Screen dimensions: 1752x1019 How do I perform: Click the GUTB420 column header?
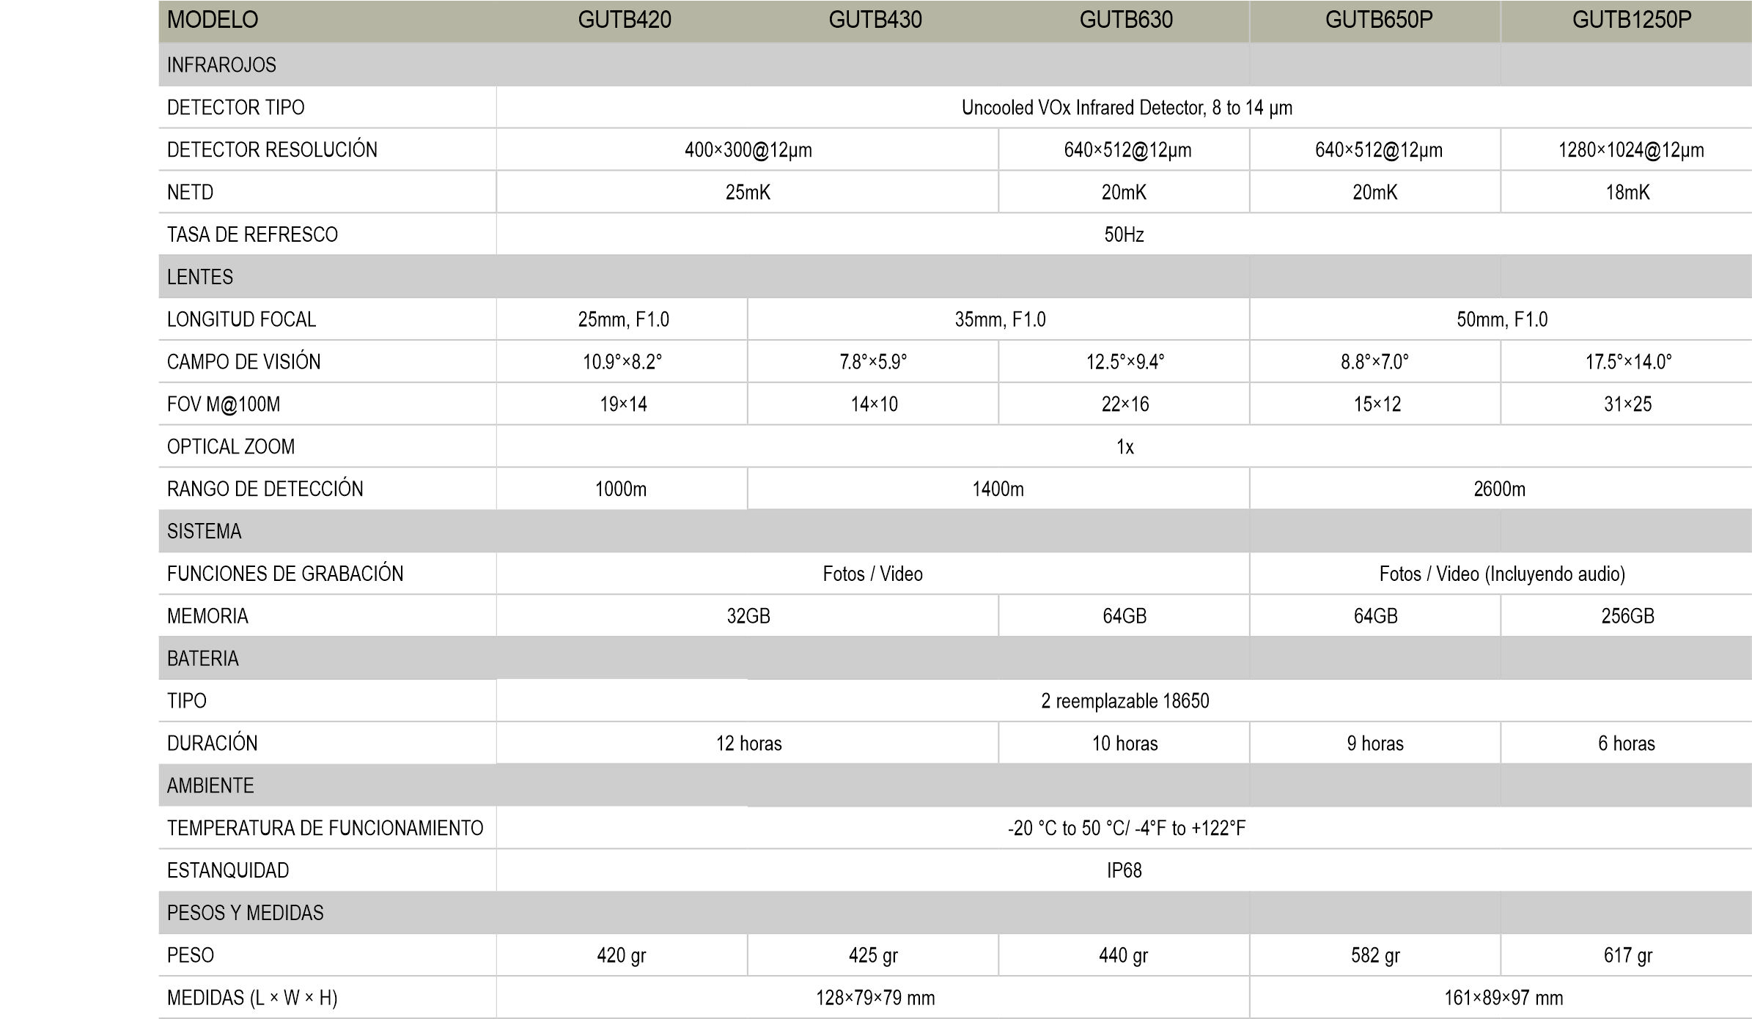(624, 20)
